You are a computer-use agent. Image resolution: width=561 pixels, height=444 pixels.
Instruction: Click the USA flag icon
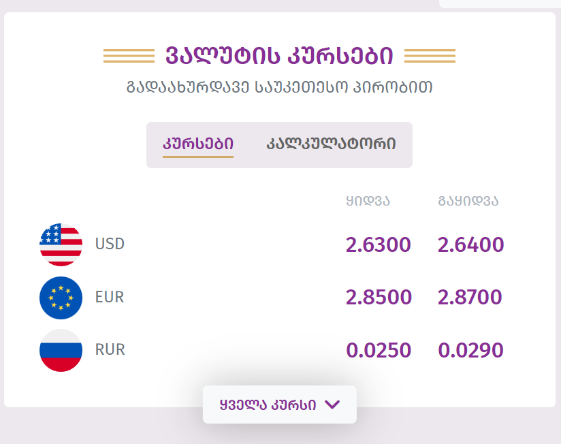pos(61,244)
